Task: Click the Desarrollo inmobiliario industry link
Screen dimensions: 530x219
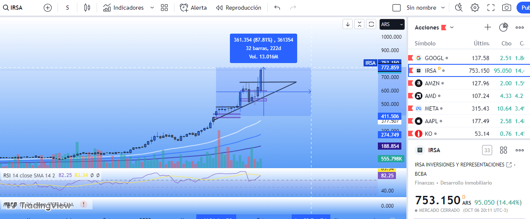Action: tap(465, 183)
